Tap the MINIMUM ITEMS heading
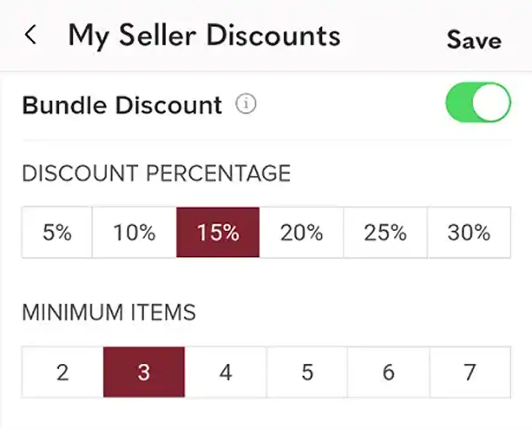 (x=109, y=312)
